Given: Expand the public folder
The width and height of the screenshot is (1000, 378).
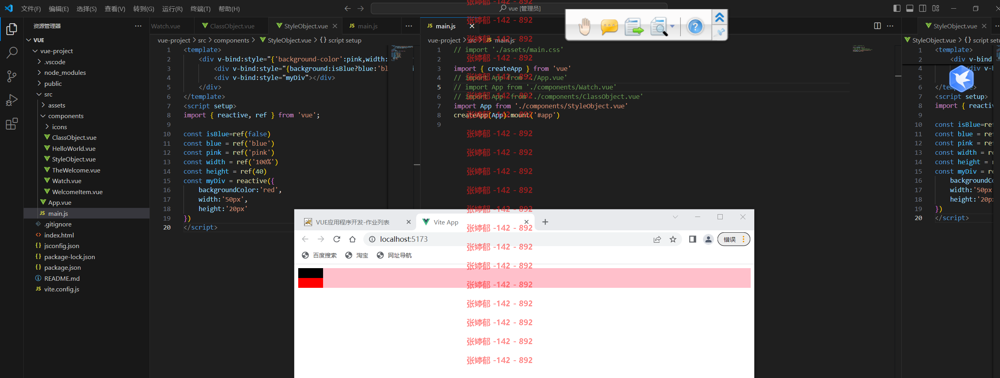Looking at the screenshot, I should (39, 83).
